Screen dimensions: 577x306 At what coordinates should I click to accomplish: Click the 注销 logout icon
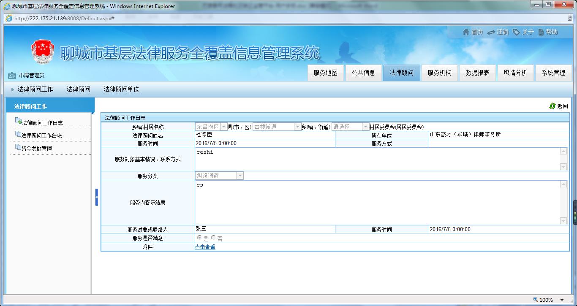491,32
